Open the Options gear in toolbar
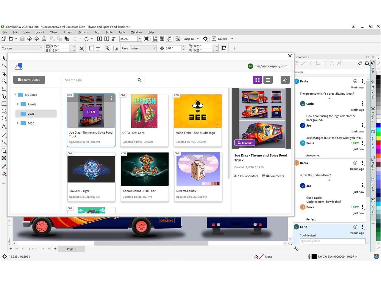381x285 pixels. point(205,39)
